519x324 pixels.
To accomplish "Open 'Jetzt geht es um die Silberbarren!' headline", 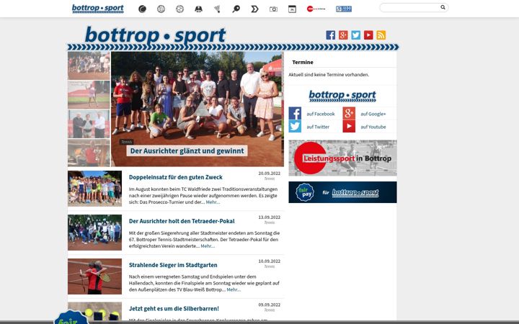I will point(174,308).
